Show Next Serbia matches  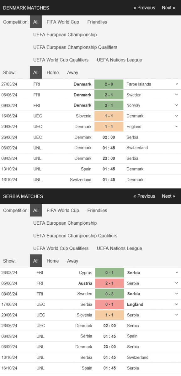pyautogui.click(x=168, y=196)
